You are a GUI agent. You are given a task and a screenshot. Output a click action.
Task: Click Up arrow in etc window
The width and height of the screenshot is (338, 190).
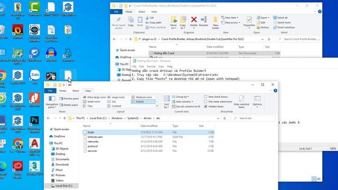[x=64, y=118]
